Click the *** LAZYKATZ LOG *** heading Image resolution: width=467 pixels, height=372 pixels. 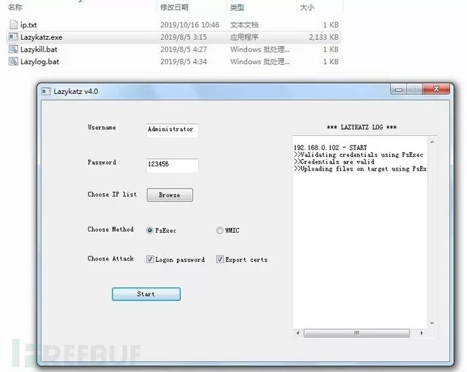pos(361,127)
